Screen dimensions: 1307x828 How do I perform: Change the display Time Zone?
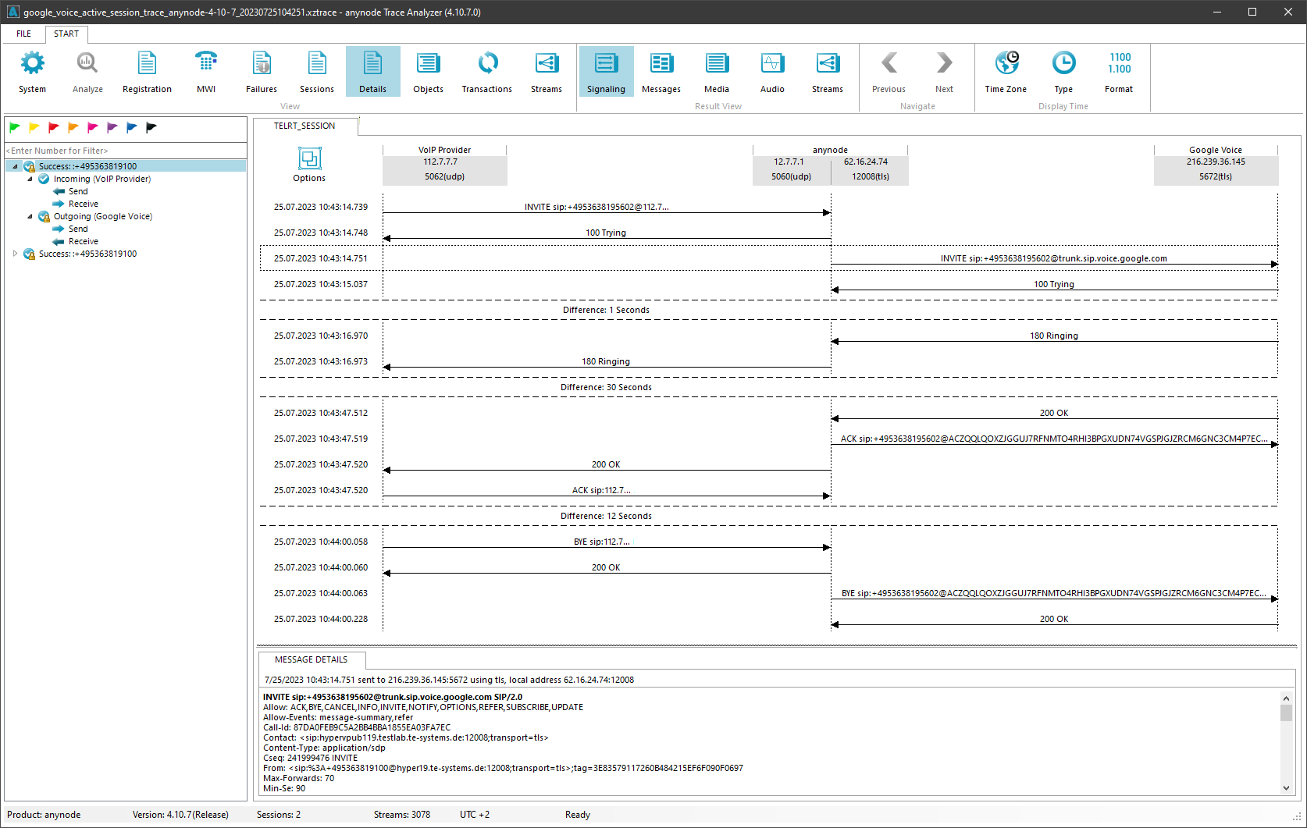tap(1006, 72)
